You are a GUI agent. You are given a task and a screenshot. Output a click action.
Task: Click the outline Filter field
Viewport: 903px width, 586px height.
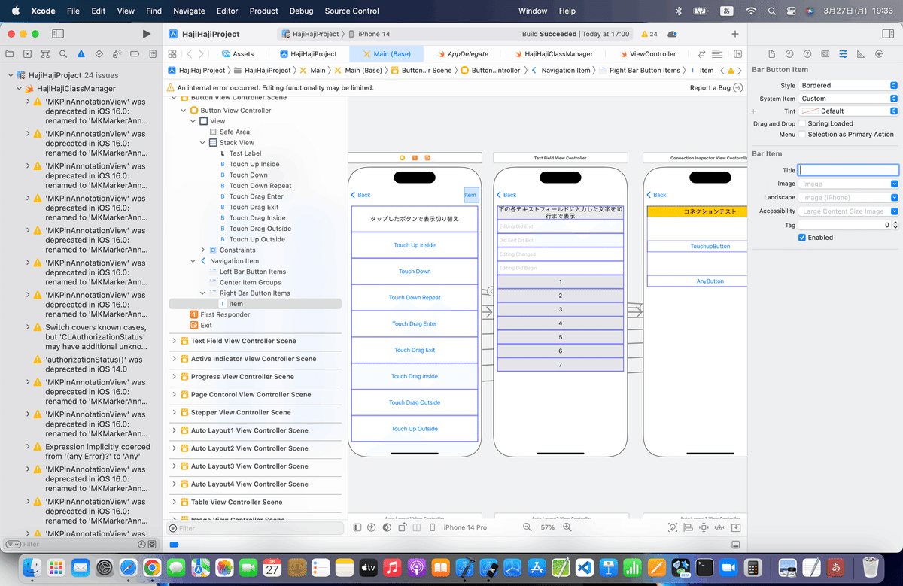click(256, 528)
